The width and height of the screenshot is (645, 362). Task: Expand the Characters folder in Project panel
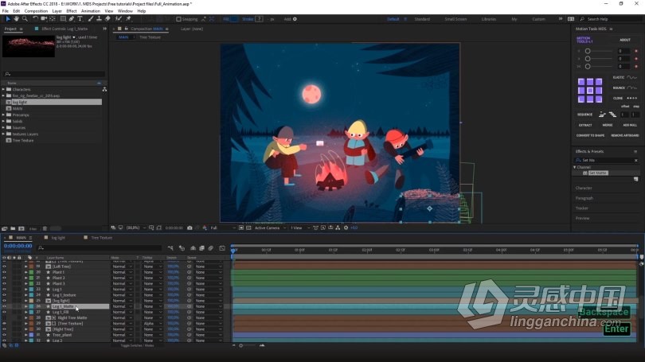3,89
